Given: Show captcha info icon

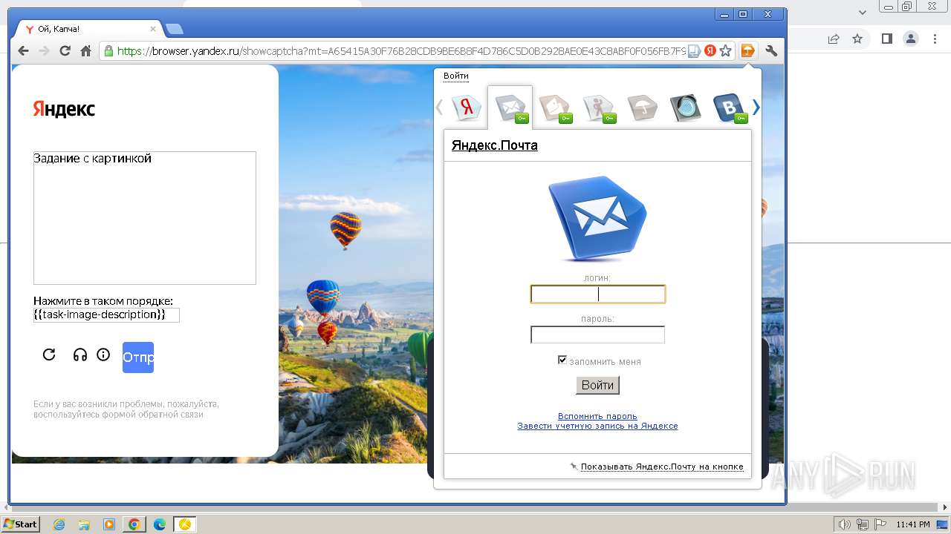Looking at the screenshot, I should pos(103,355).
